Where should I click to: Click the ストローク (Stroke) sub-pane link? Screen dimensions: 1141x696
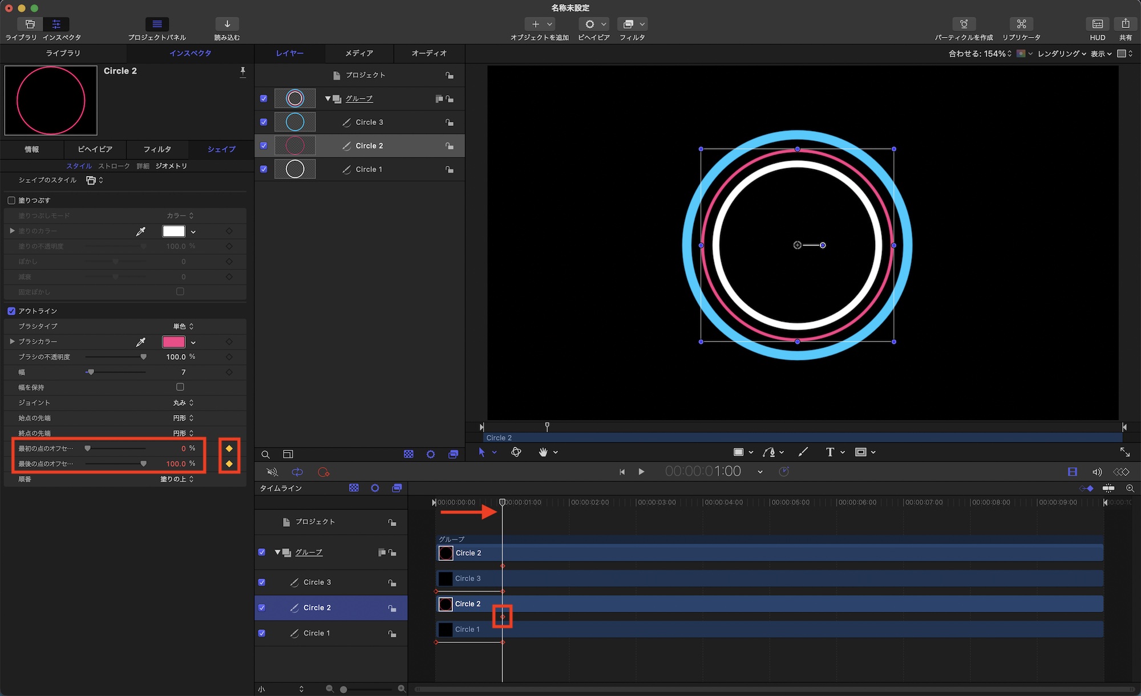tap(114, 166)
